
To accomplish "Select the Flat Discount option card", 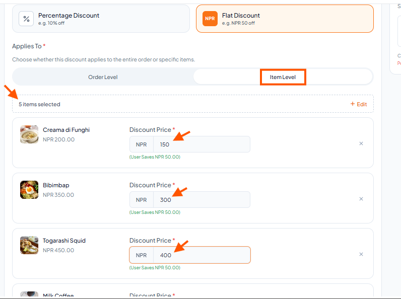I will click(x=285, y=19).
